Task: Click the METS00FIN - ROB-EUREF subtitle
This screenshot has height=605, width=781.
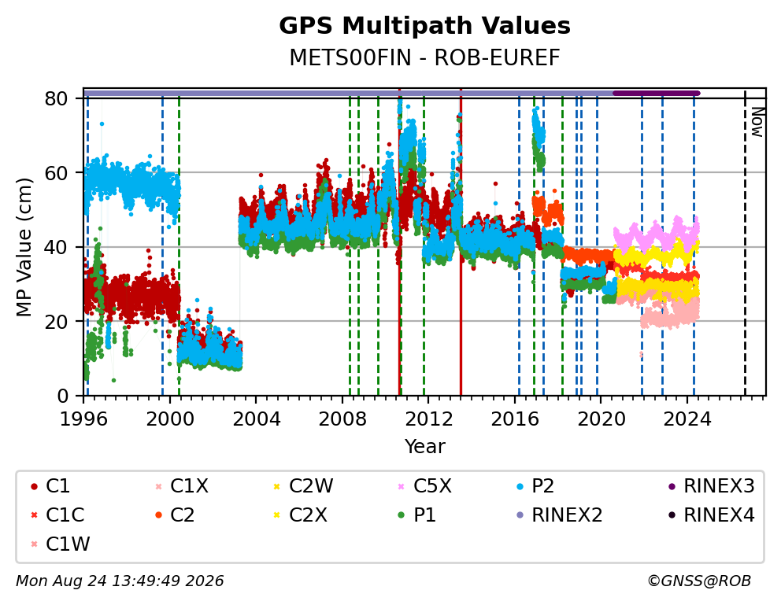Action: coord(424,57)
